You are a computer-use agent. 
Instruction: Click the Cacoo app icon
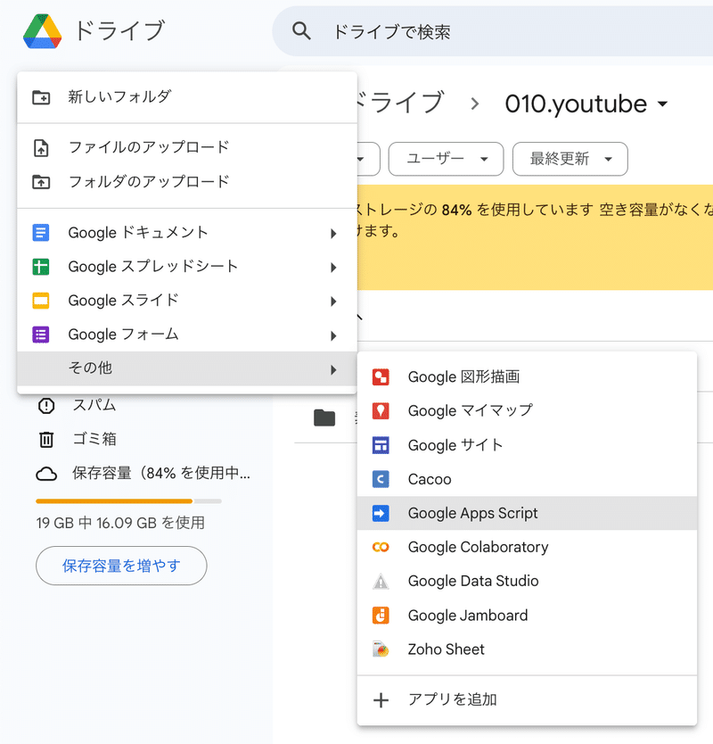coord(381,479)
